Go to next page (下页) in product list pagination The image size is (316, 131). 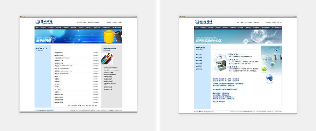coord(93,105)
